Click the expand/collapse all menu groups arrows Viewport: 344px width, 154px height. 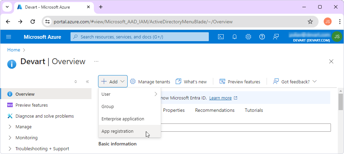(x=76, y=82)
